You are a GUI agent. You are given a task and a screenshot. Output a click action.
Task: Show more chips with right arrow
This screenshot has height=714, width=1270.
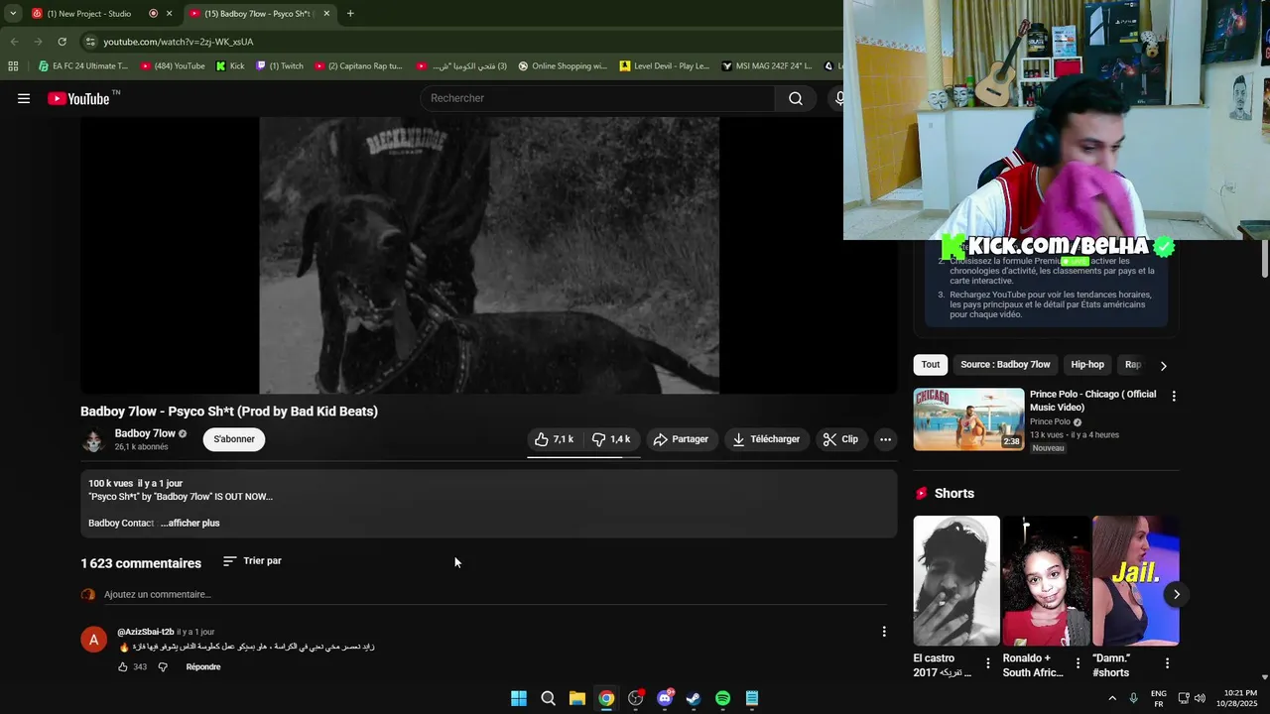(x=1163, y=366)
